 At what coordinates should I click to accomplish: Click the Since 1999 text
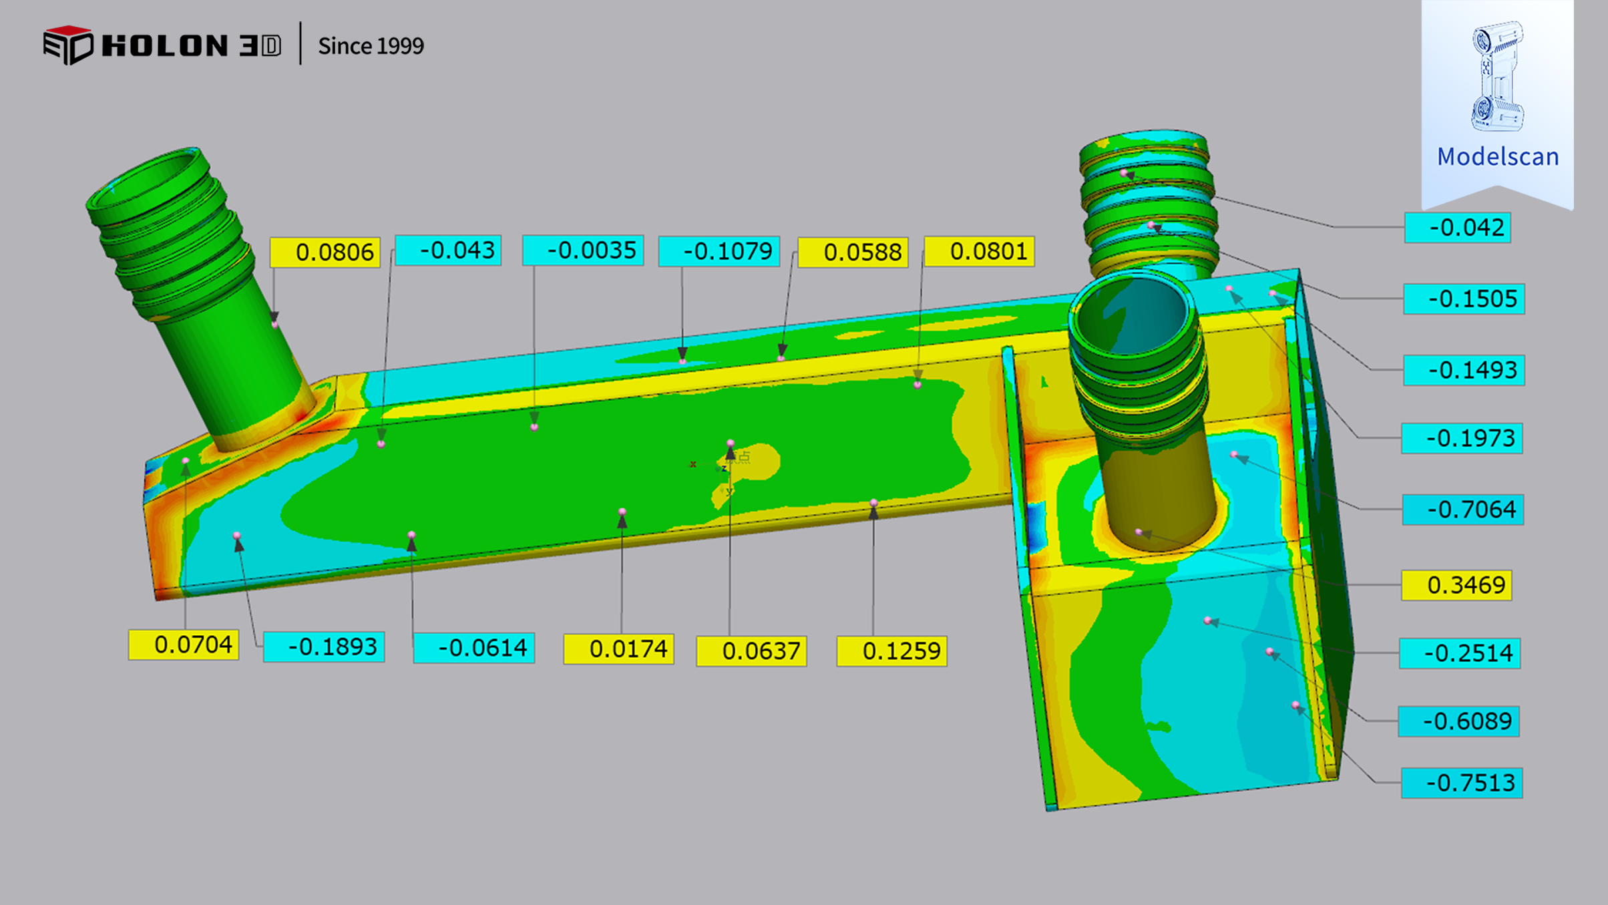coord(371,46)
